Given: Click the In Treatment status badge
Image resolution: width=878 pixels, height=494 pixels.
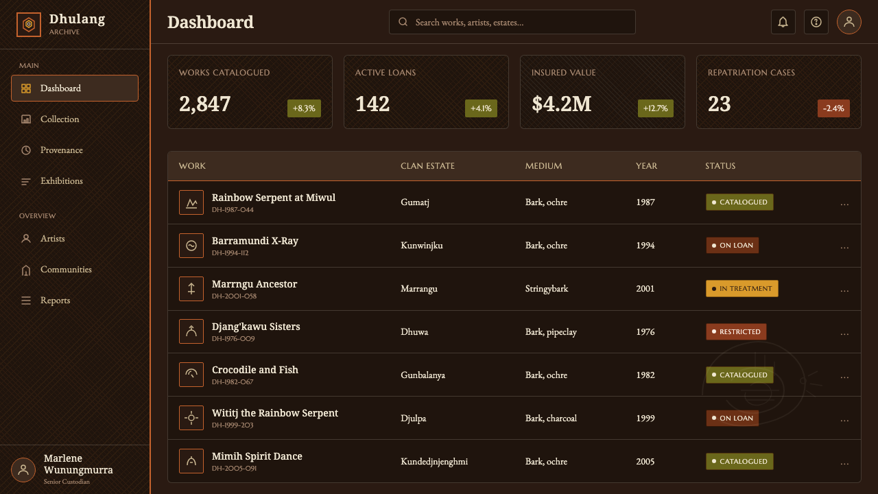Looking at the screenshot, I should (x=742, y=289).
